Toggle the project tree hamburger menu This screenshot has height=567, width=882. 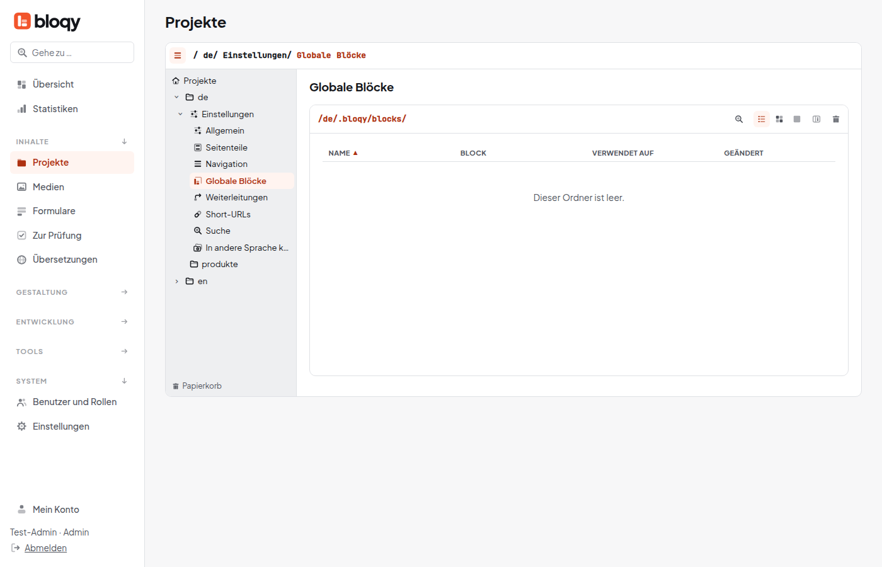178,55
